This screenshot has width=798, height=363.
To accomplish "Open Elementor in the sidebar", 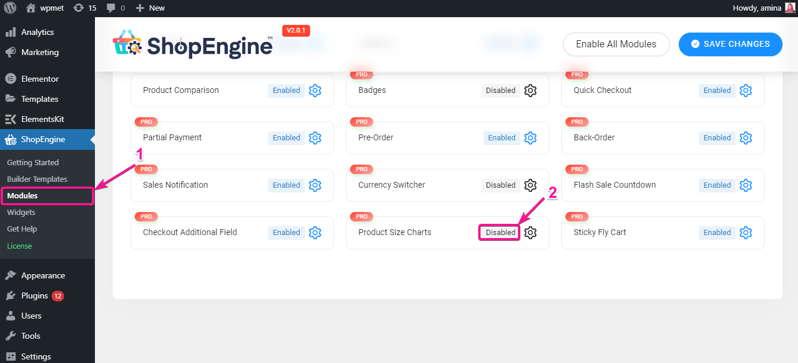I will pyautogui.click(x=47, y=79).
